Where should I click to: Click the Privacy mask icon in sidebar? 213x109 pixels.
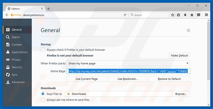point(8,60)
